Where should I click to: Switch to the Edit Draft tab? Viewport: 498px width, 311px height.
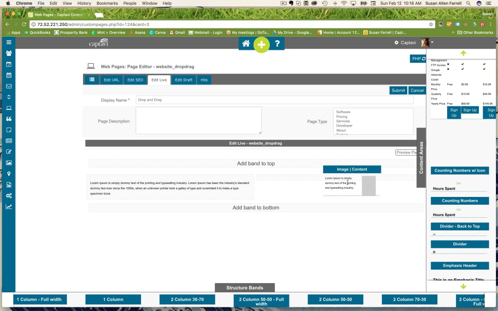184,80
